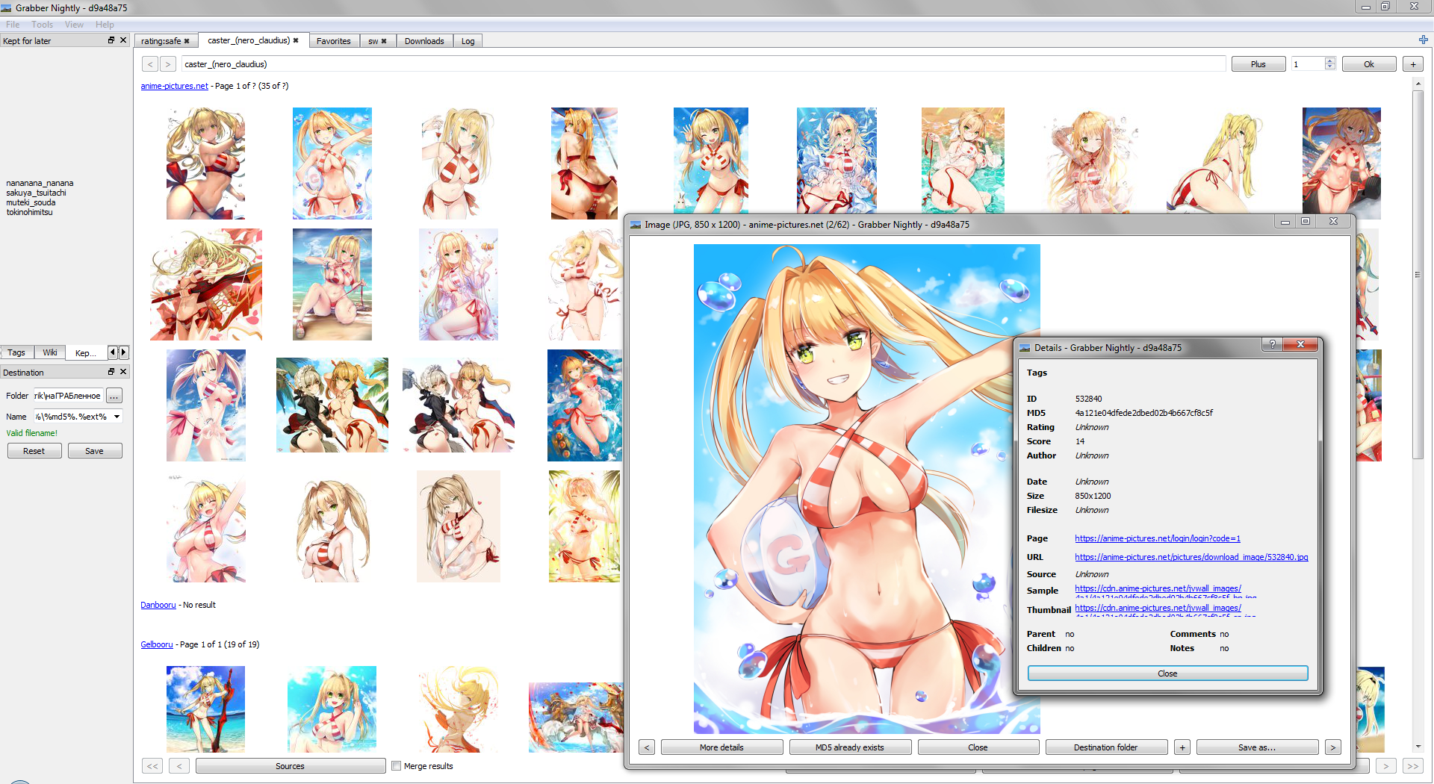The width and height of the screenshot is (1434, 784).
Task: Go to next results page
Action: point(1386,766)
